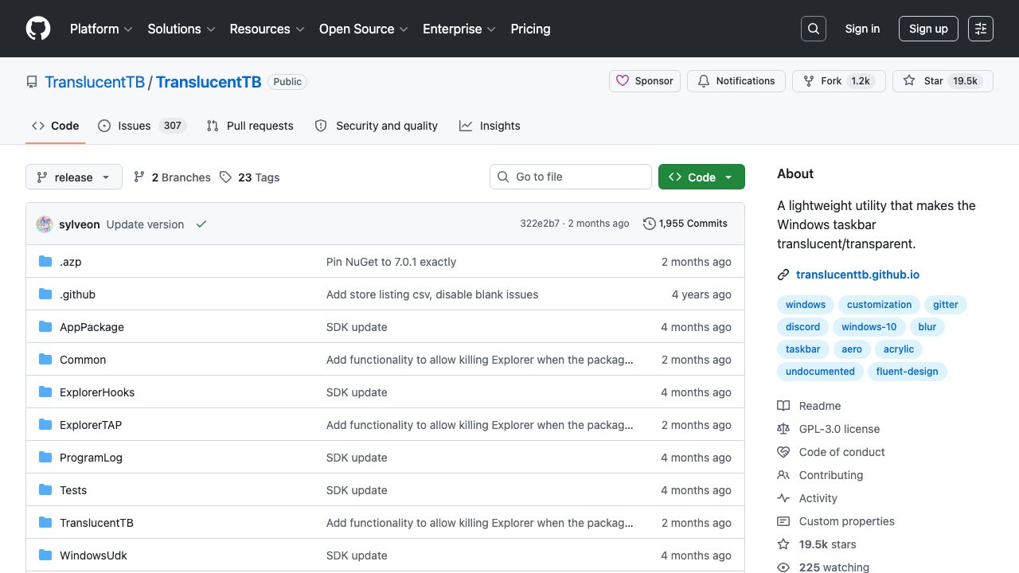Click the AppPackage folder icon
Screen dimensions: 1019x573
[x=45, y=327]
